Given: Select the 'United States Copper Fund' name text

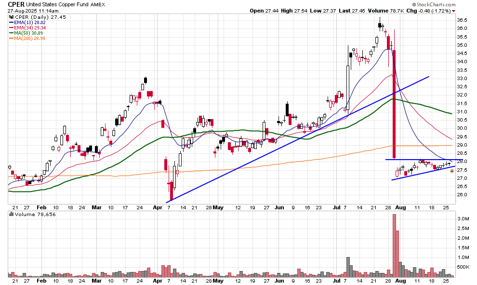Looking at the screenshot, I should coord(57,4).
